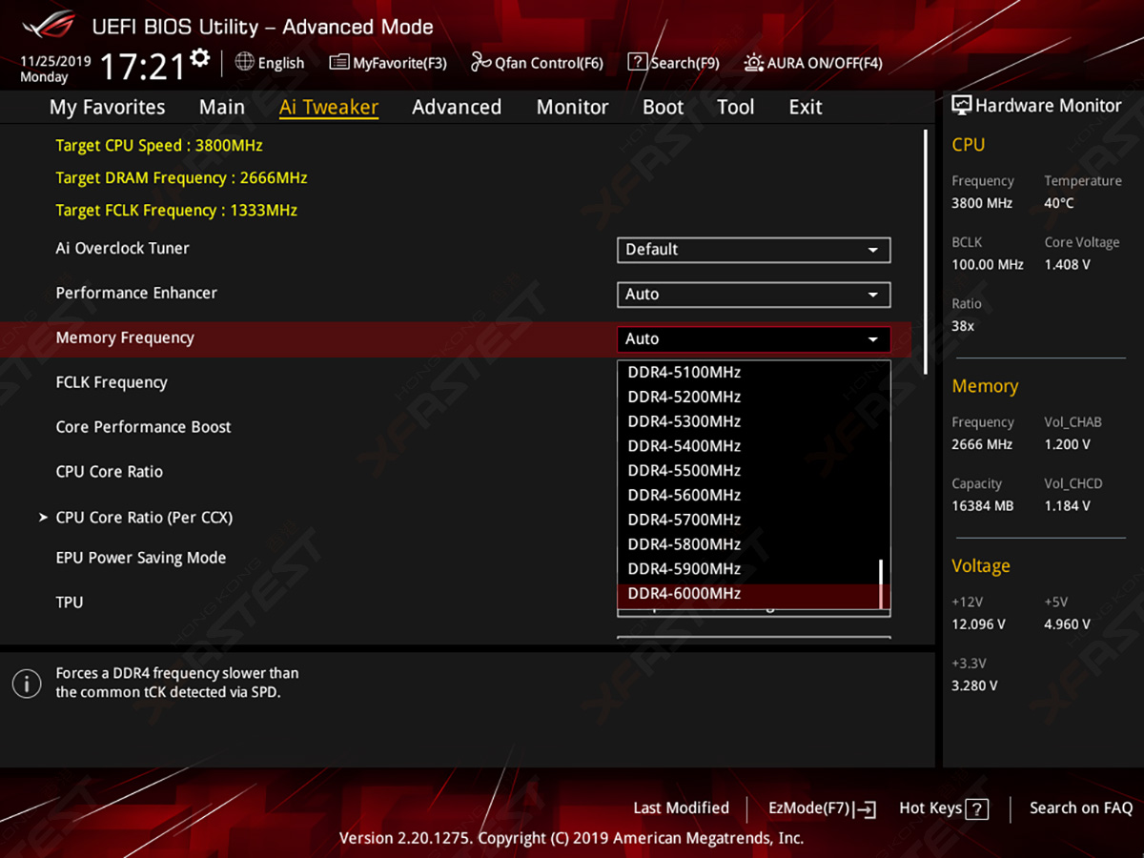This screenshot has width=1144, height=858.
Task: Click the Target CPU Speed : 3800MHz text
Action: coord(159,146)
